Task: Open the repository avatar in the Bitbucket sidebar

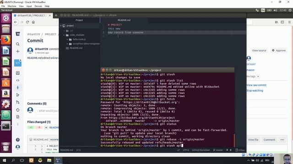Action: [18, 63]
